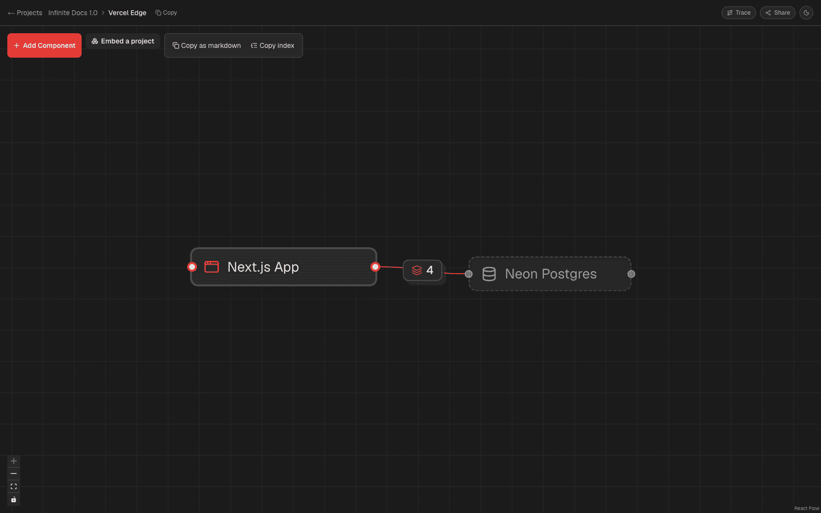Viewport: 821px width, 513px height.
Task: Select the Vercel Edge breadcrumb
Action: tap(127, 13)
